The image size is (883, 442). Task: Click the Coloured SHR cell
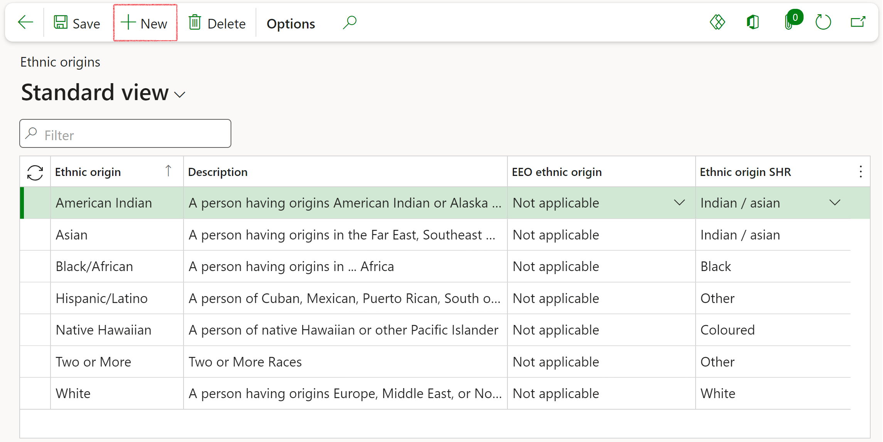[773, 330]
